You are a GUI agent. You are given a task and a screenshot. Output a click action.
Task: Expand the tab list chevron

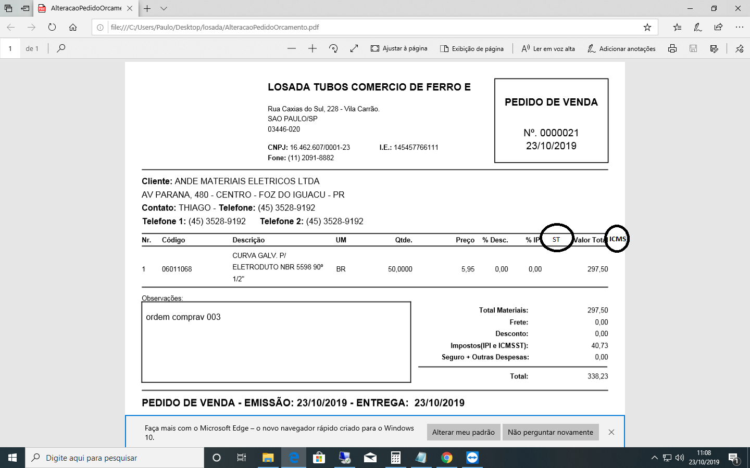[x=164, y=8]
